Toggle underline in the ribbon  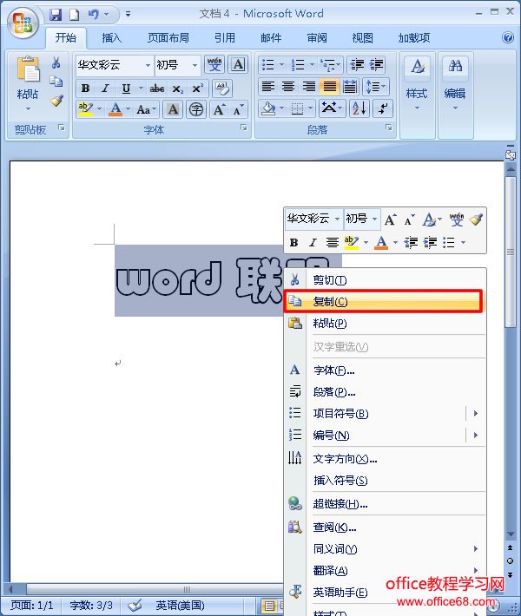coord(126,88)
